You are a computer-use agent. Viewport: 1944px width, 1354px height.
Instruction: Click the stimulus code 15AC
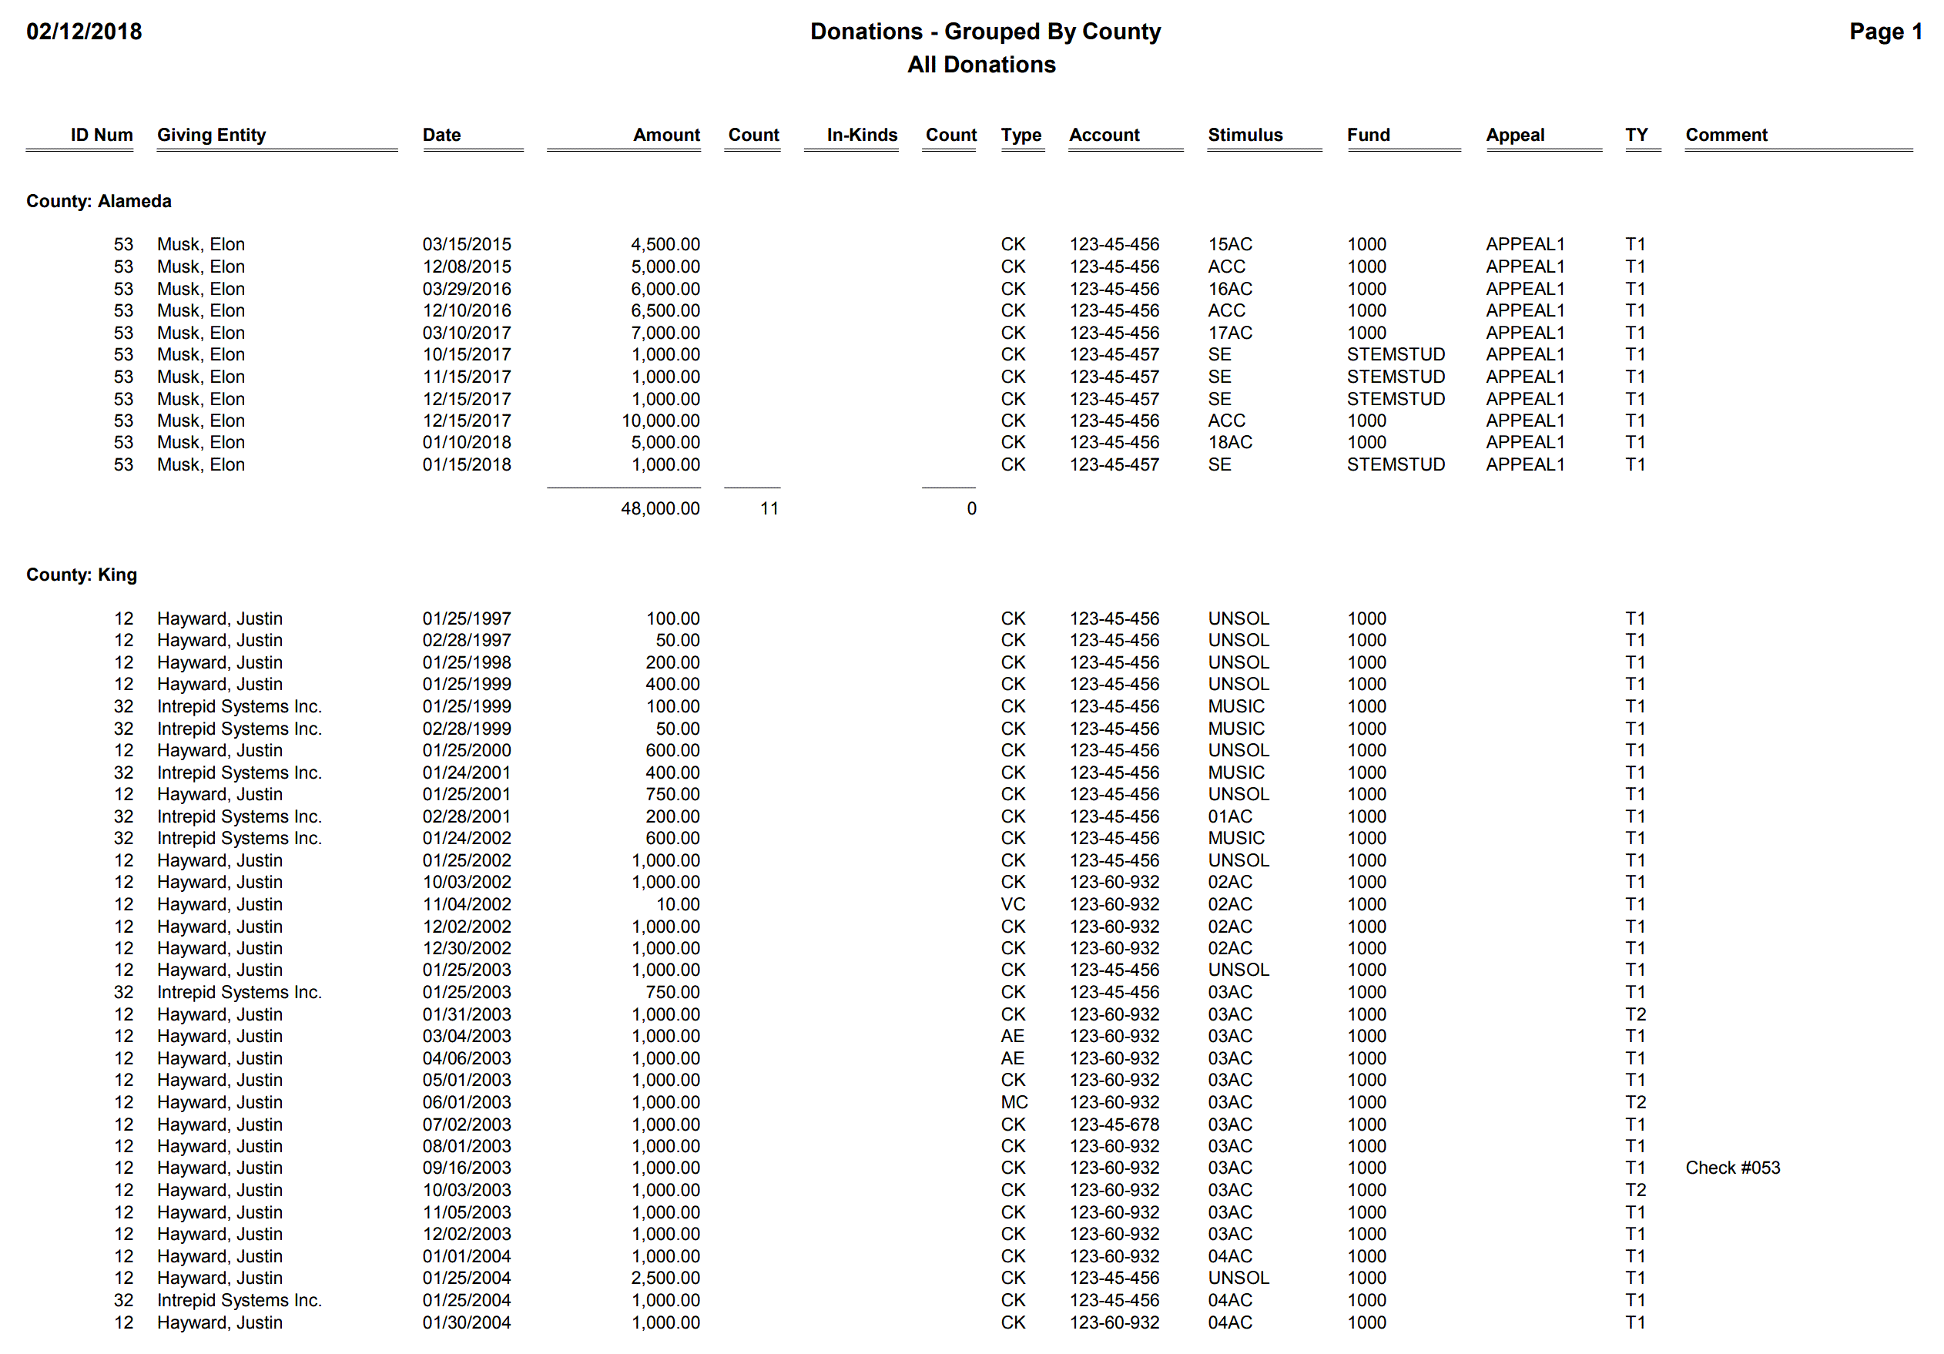click(1230, 245)
